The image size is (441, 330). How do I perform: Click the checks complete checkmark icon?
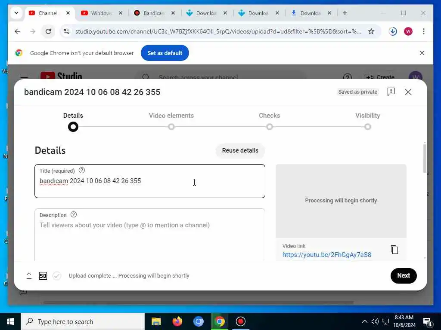(57, 276)
